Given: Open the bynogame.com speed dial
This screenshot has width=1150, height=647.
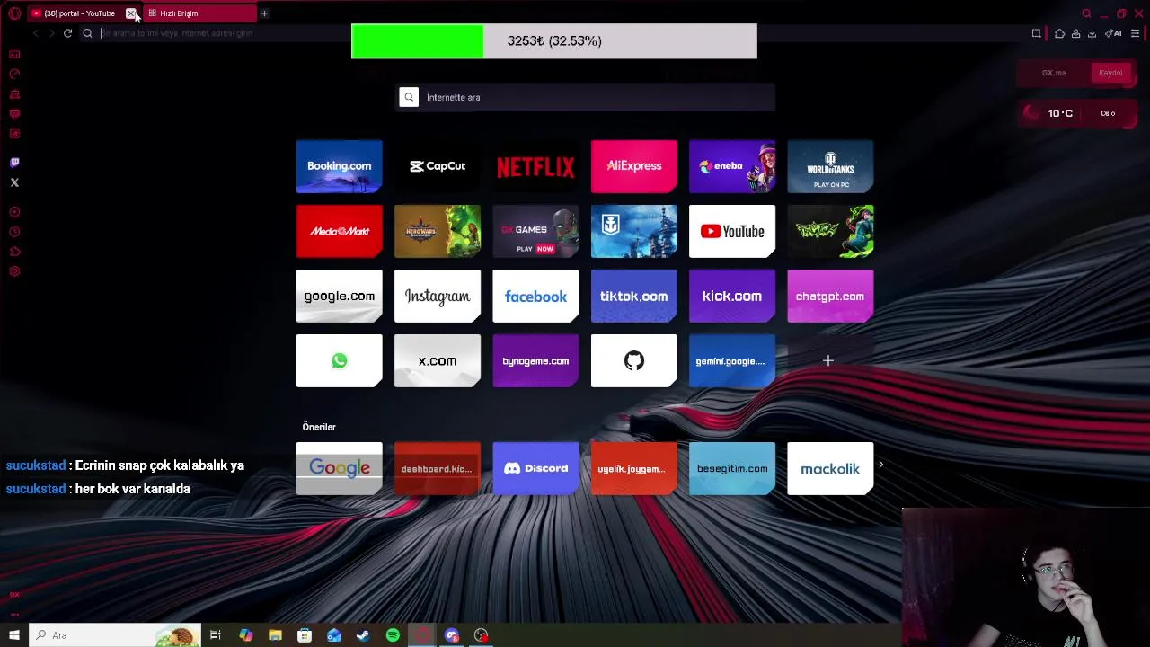Looking at the screenshot, I should pos(535,360).
